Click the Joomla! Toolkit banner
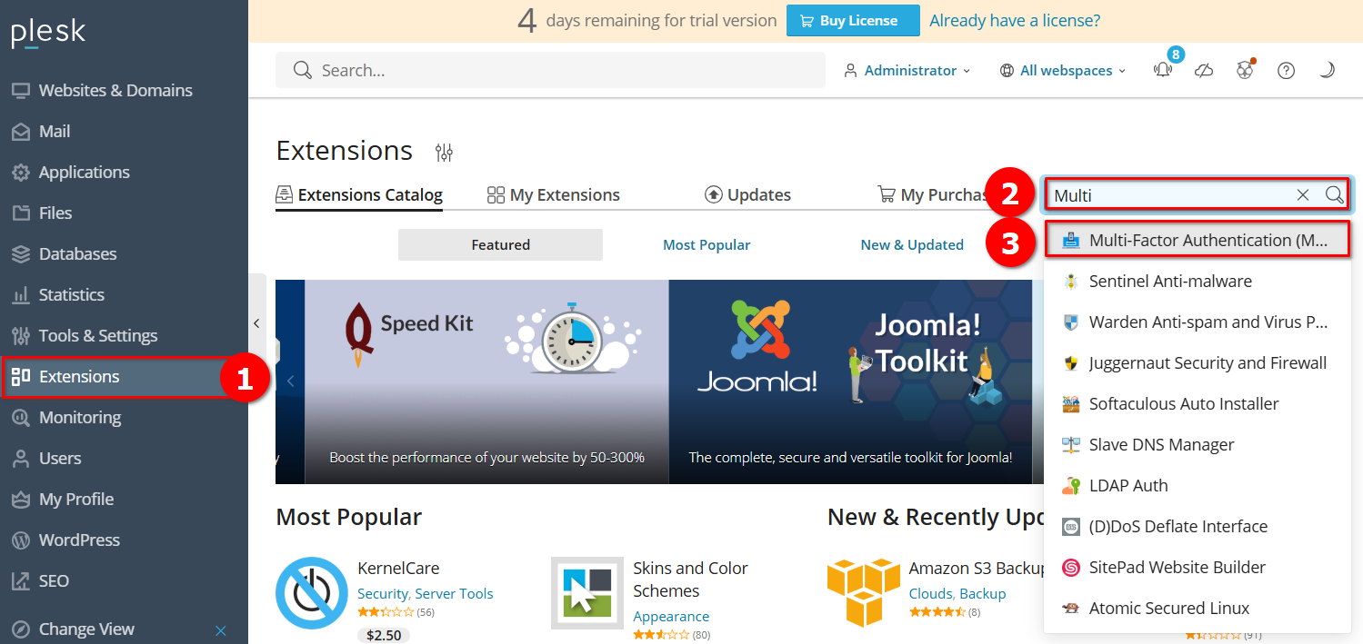 pyautogui.click(x=850, y=381)
